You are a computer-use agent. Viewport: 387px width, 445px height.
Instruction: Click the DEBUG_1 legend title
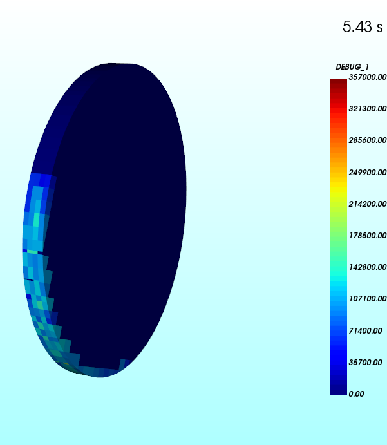coord(352,67)
